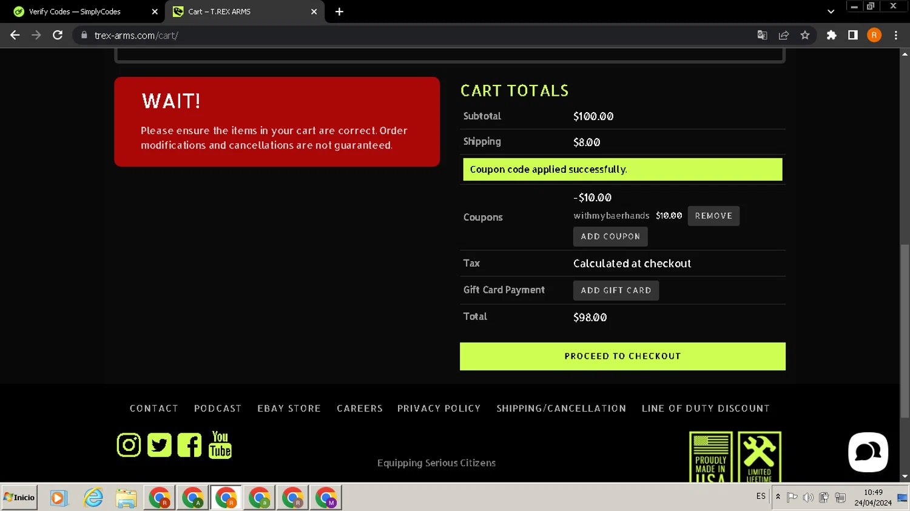
Task: Click the "CART TOTALS" heading
Action: coord(514,91)
